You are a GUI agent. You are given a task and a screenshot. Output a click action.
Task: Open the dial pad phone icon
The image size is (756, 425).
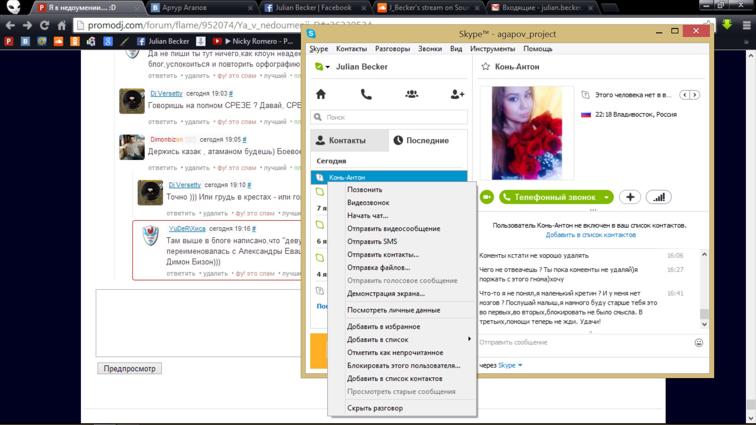click(x=366, y=94)
